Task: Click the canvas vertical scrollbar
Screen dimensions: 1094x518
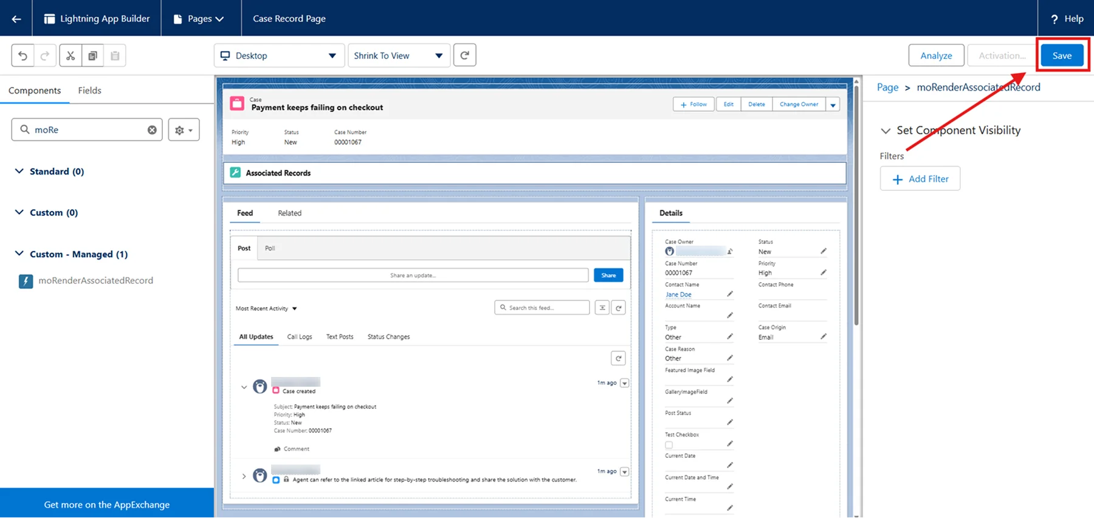Action: pyautogui.click(x=856, y=207)
